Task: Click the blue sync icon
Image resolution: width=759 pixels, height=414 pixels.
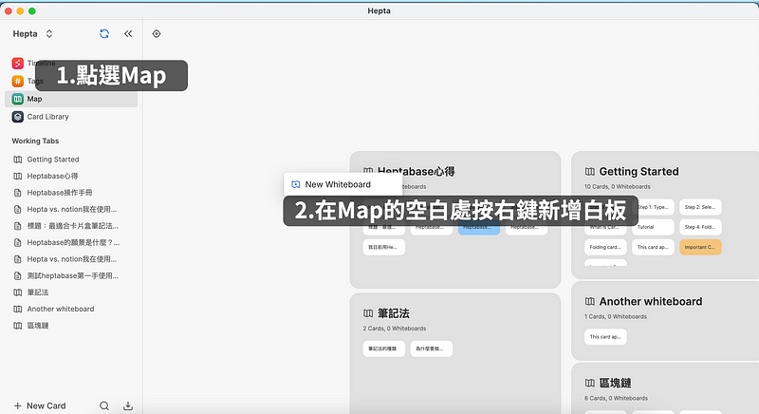Action: pyautogui.click(x=104, y=34)
